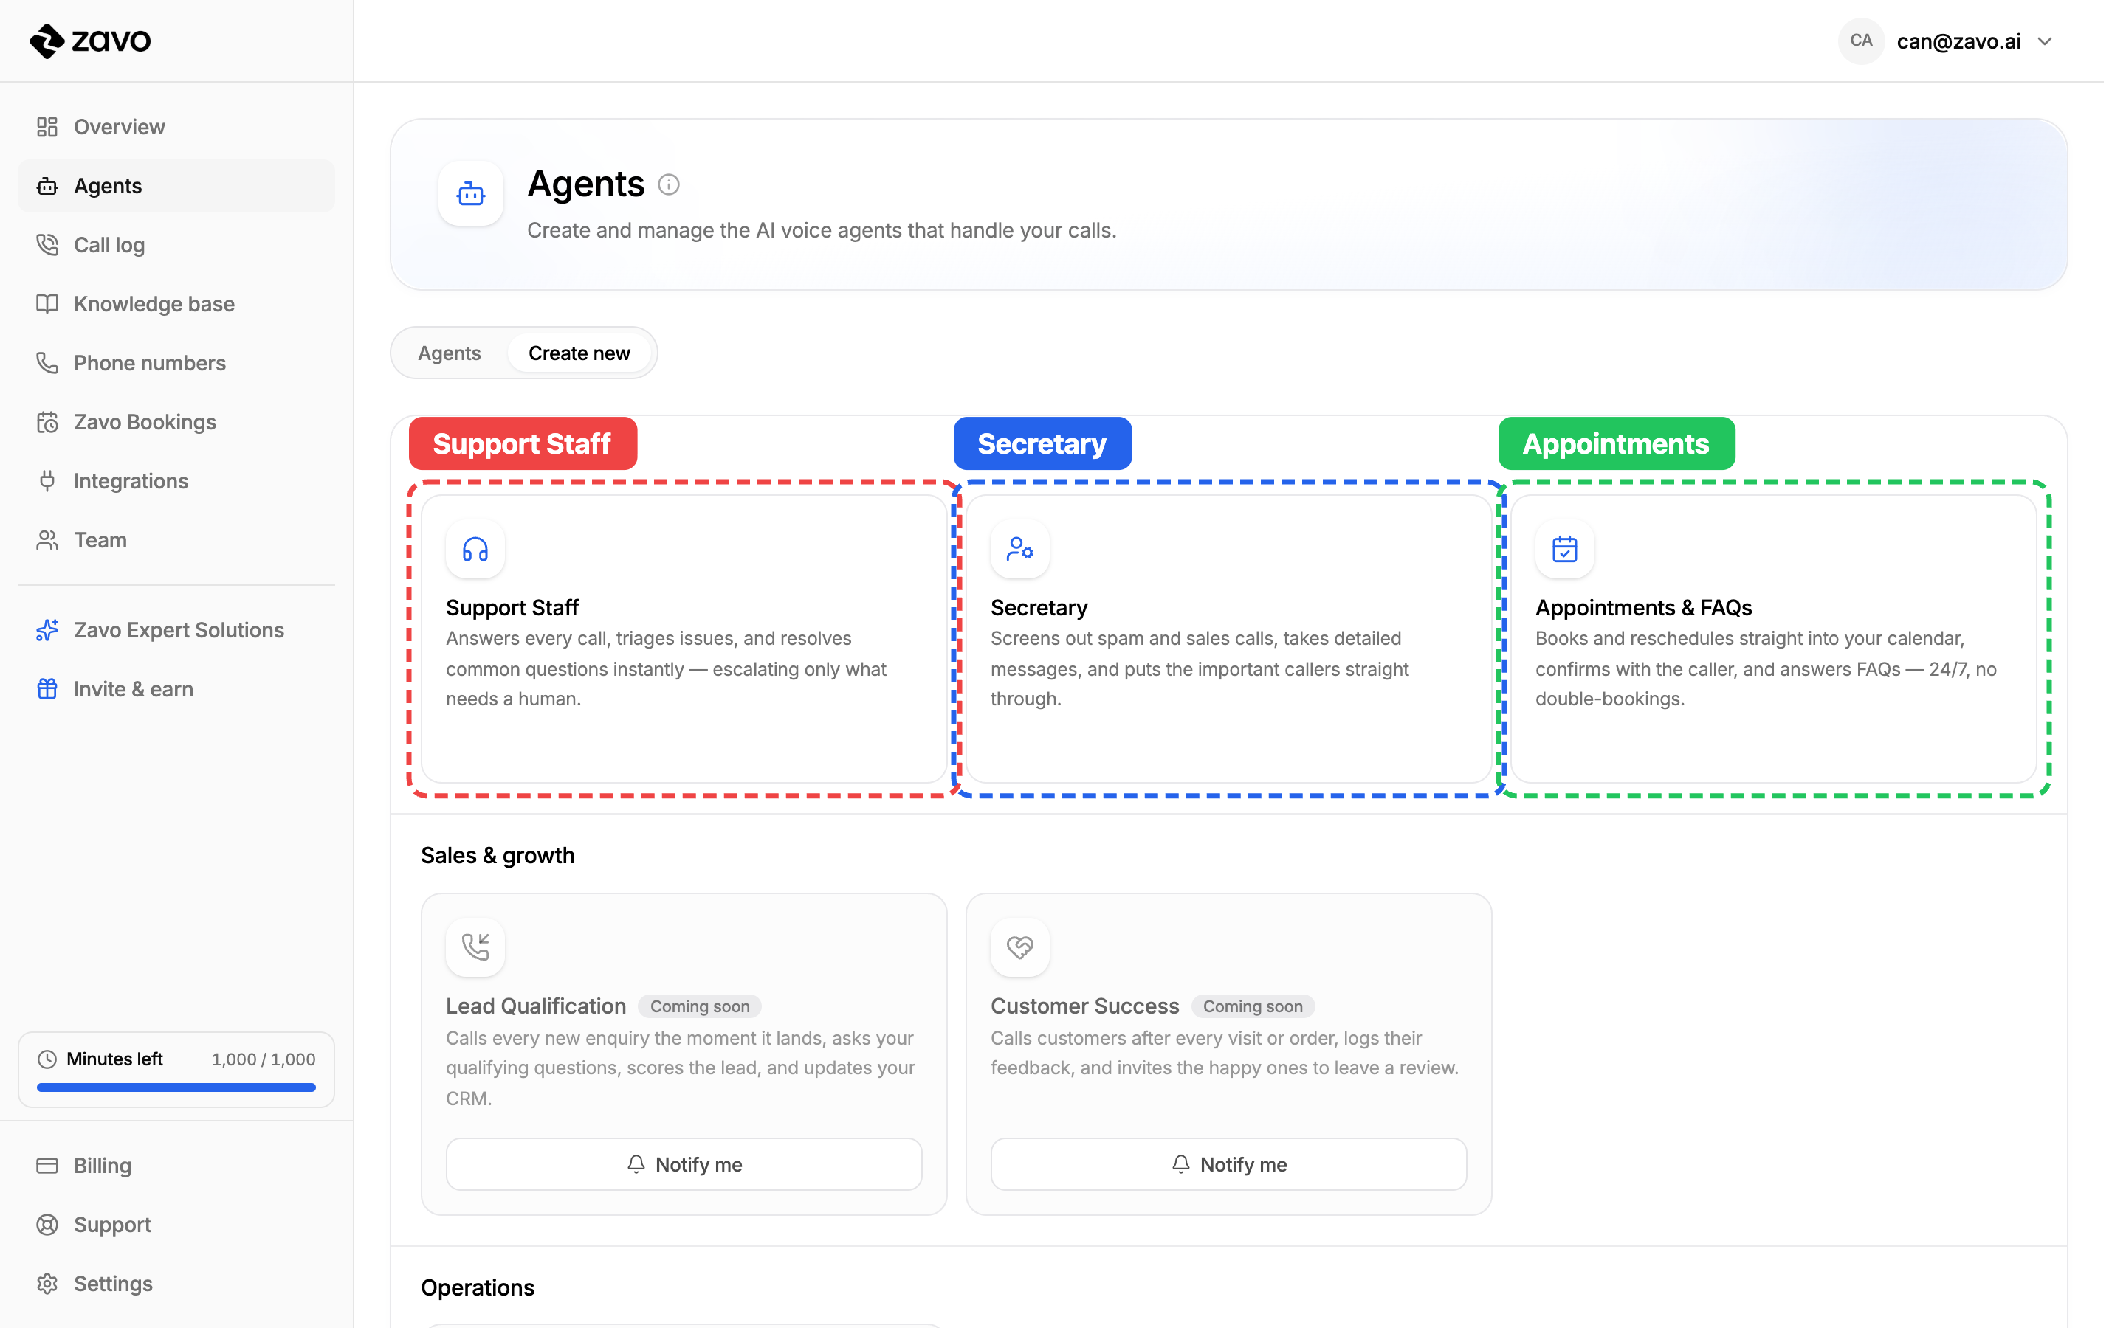This screenshot has width=2126, height=1328.
Task: Pick the Secretary person-gear icon card
Action: [1020, 550]
